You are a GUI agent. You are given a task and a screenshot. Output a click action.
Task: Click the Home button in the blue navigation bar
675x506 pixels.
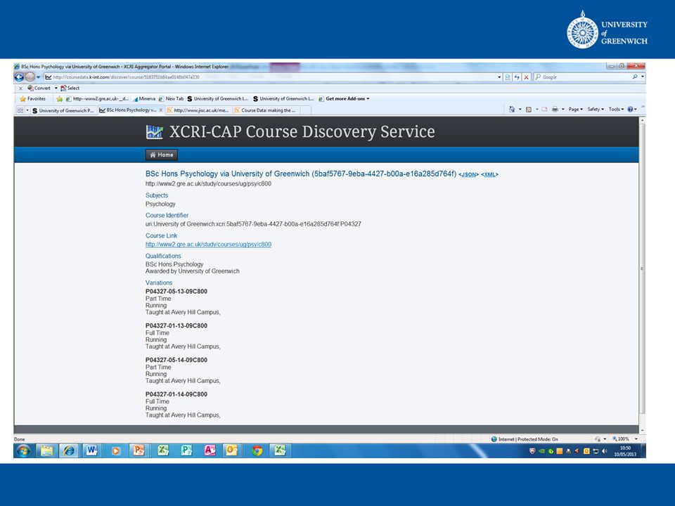[x=162, y=155]
